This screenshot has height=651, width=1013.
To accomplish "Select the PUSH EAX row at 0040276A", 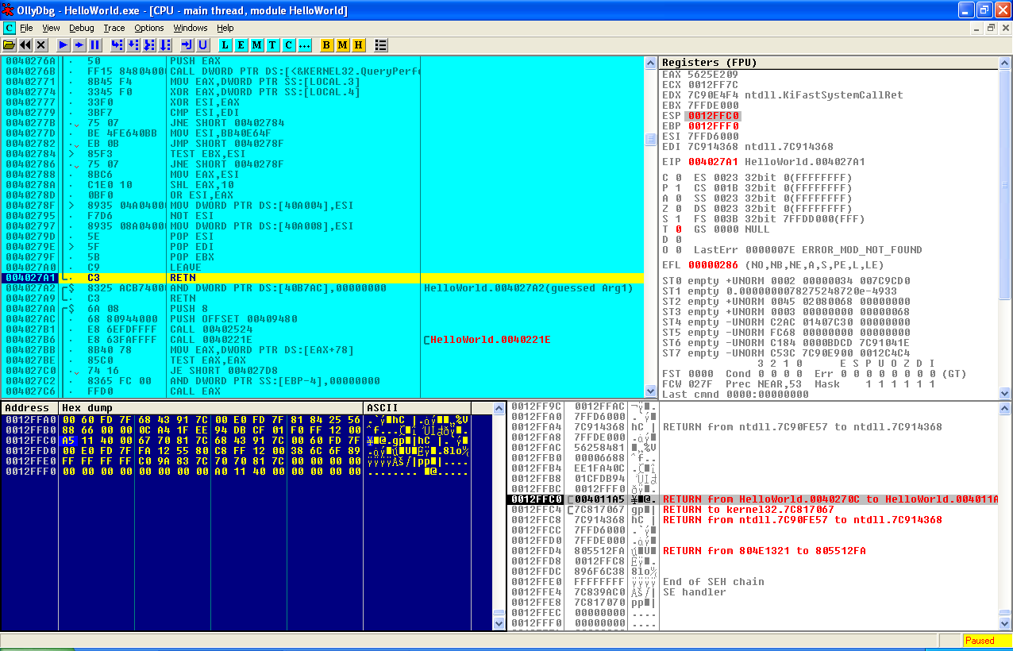I will pos(322,61).
